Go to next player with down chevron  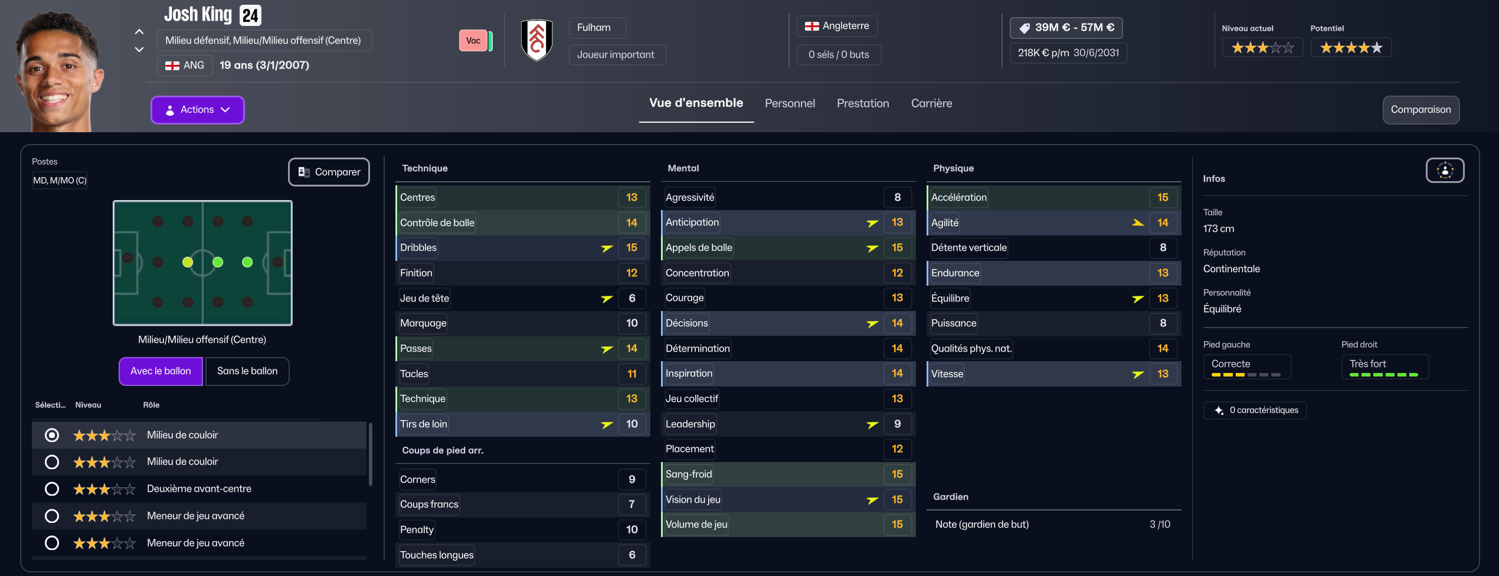(x=139, y=50)
